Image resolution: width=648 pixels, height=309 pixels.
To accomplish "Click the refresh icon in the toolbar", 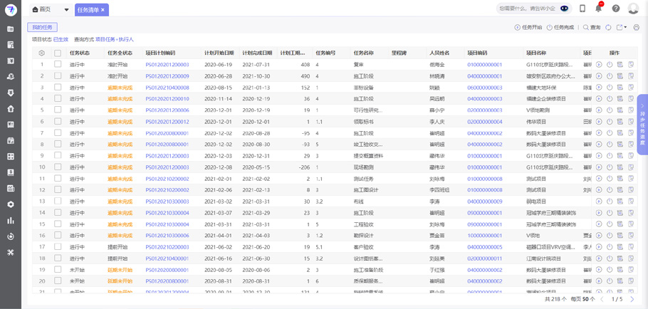I will click(608, 28).
